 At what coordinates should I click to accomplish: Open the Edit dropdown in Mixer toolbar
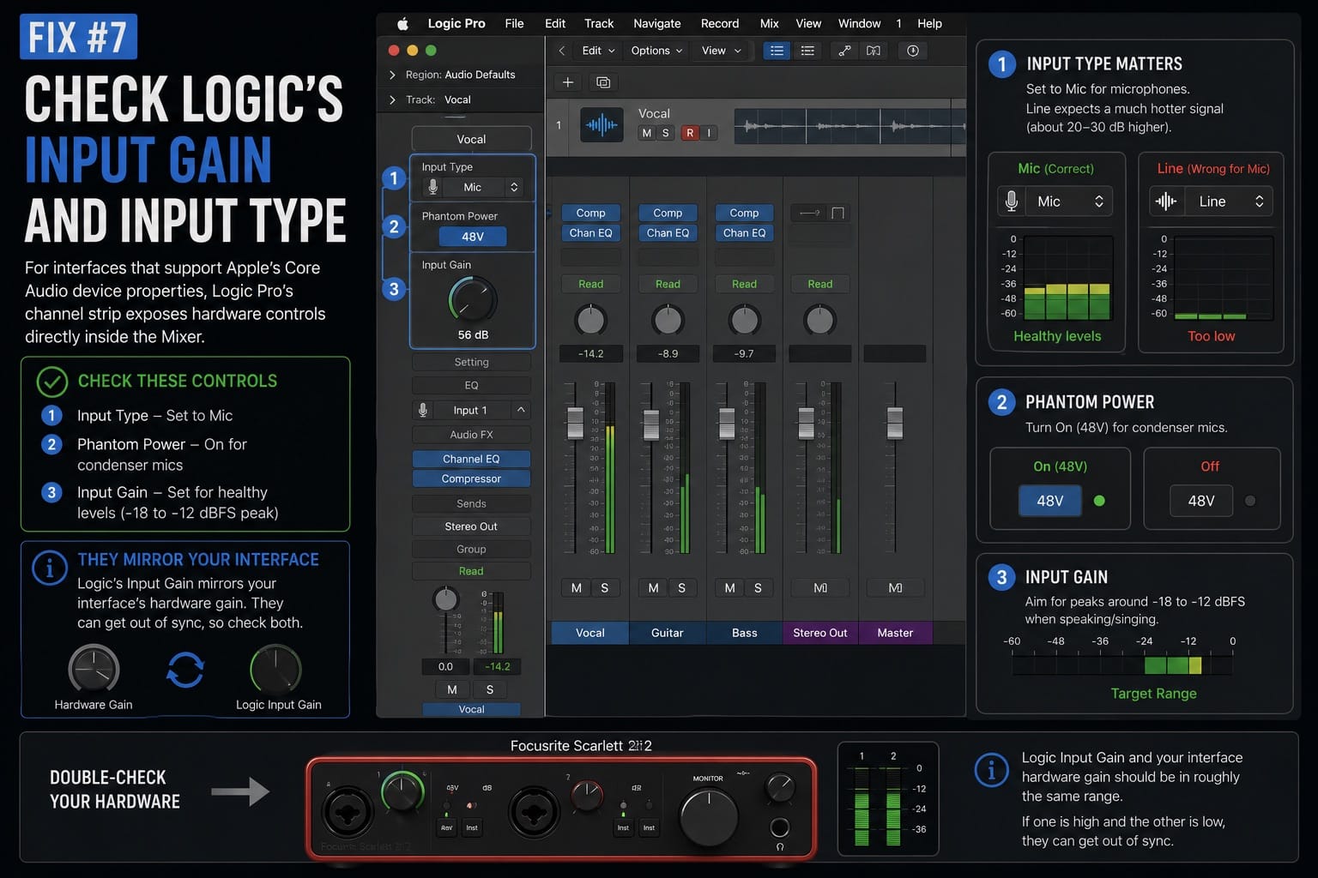pyautogui.click(x=598, y=51)
